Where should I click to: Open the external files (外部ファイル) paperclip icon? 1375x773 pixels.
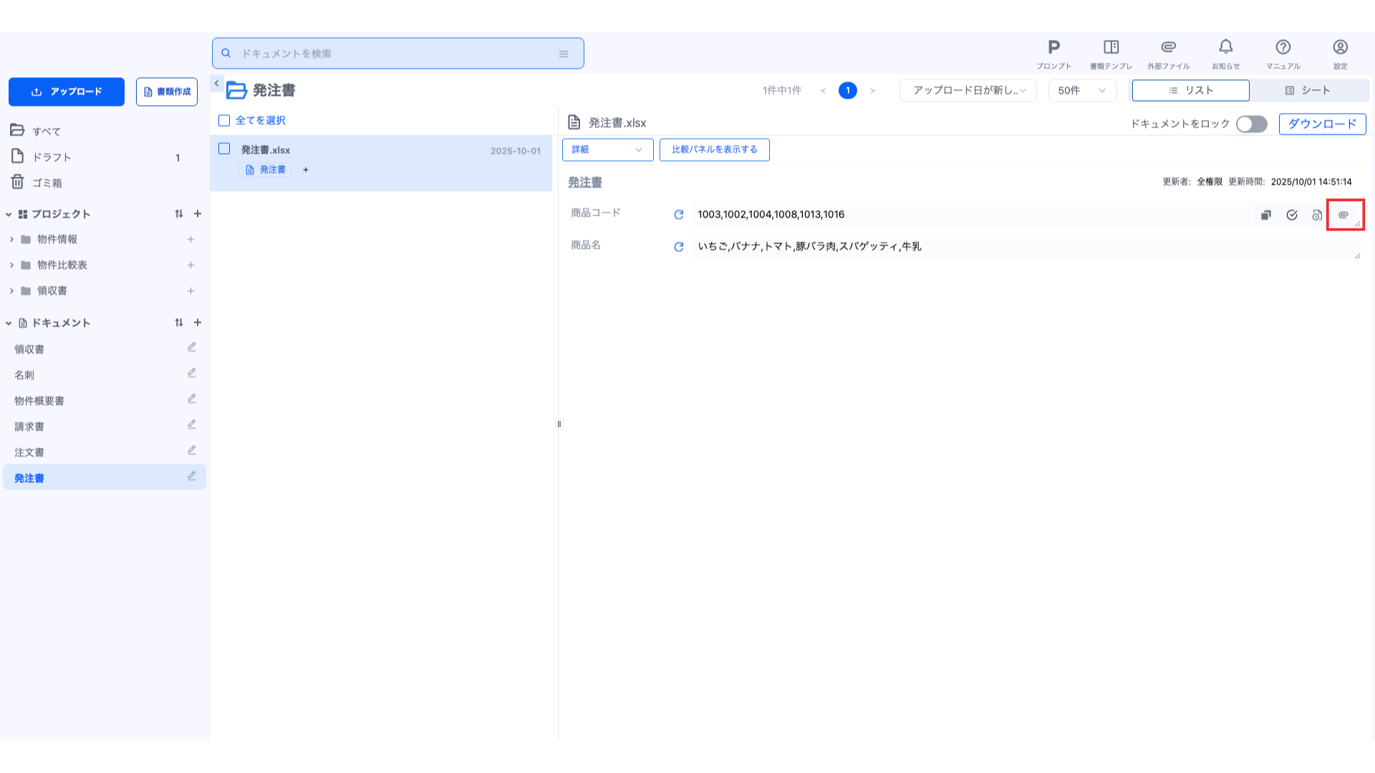pyautogui.click(x=1168, y=48)
